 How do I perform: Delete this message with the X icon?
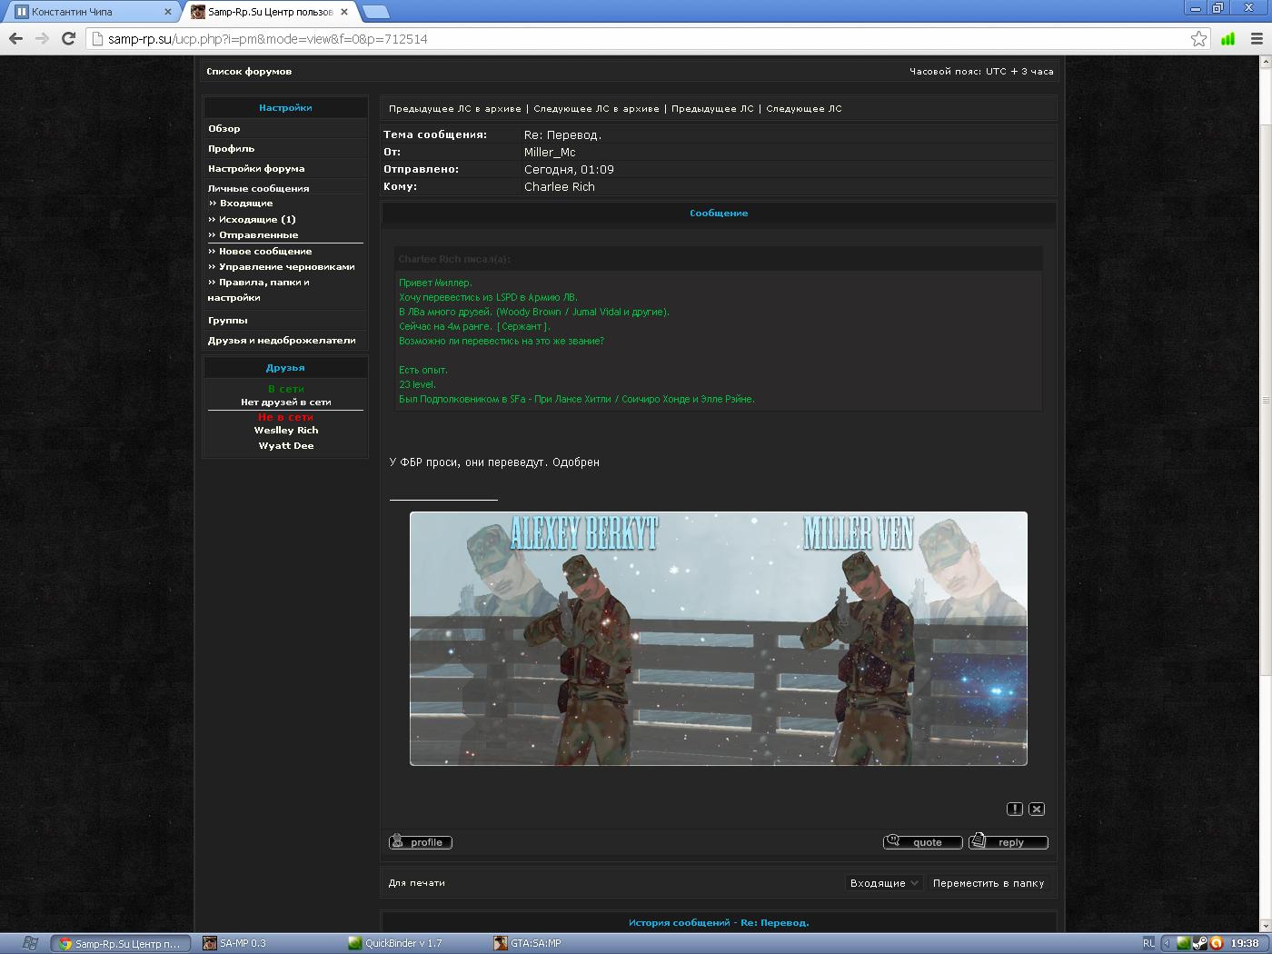click(1037, 809)
